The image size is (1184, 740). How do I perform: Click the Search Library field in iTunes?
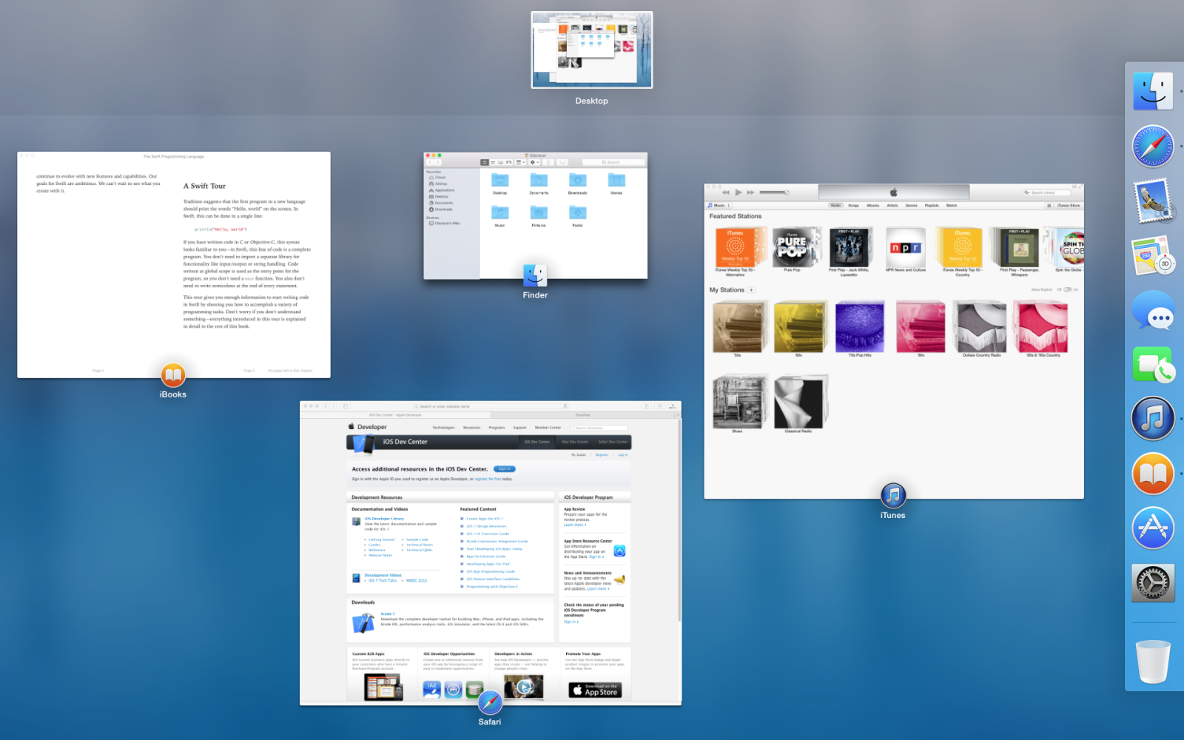pyautogui.click(x=1046, y=192)
